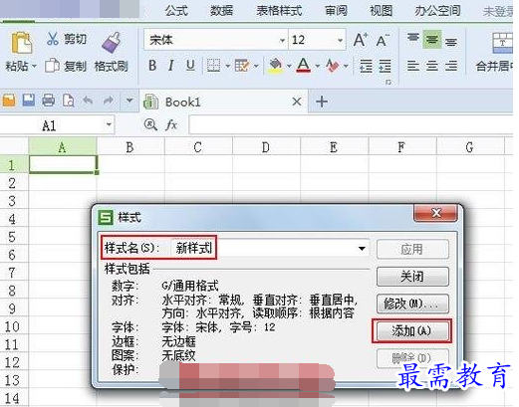
Task: Select the Format Painter brush
Action: coord(112,43)
